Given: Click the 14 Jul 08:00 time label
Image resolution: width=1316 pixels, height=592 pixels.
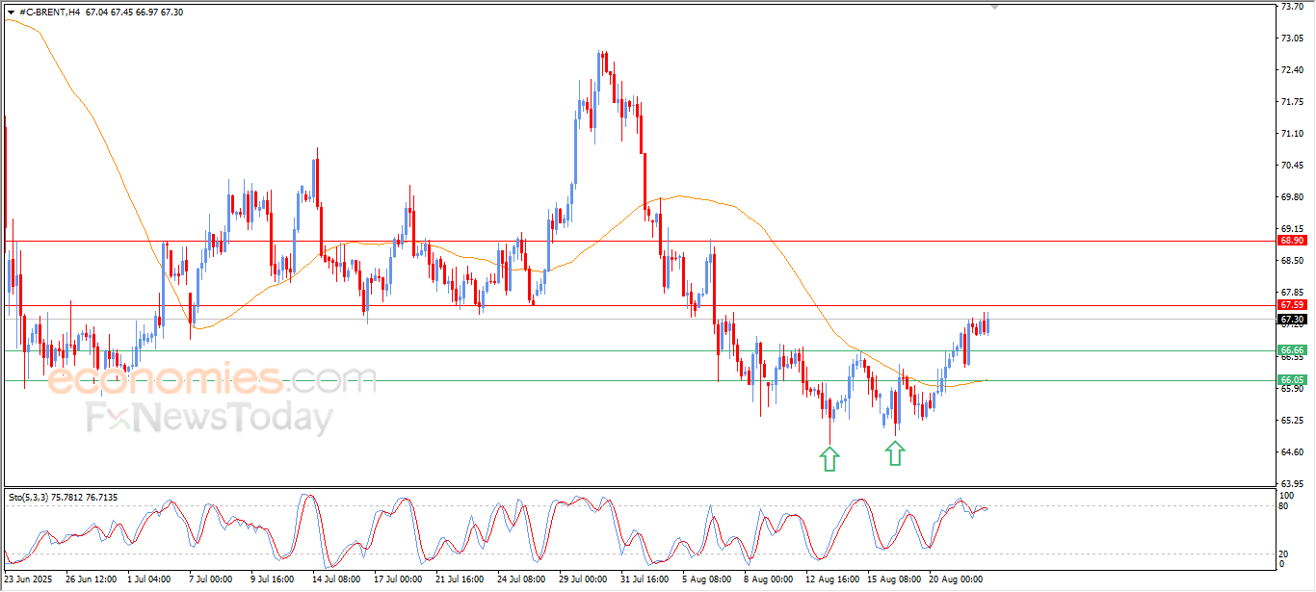Looking at the screenshot, I should pyautogui.click(x=336, y=579).
